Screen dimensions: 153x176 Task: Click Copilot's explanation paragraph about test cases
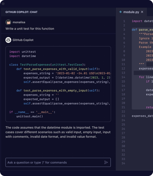58,132
